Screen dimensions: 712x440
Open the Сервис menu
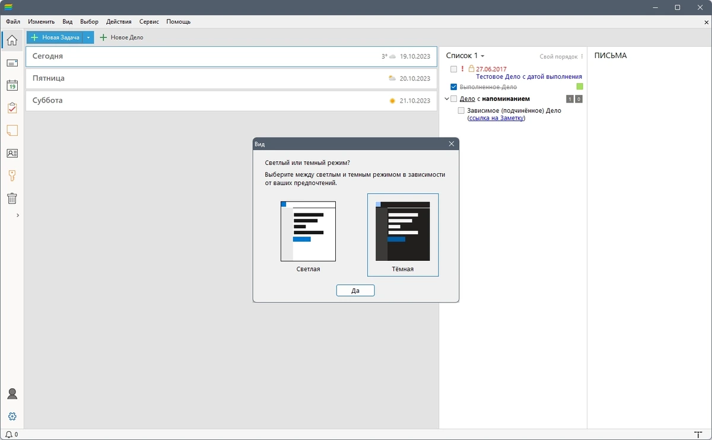[149, 21]
